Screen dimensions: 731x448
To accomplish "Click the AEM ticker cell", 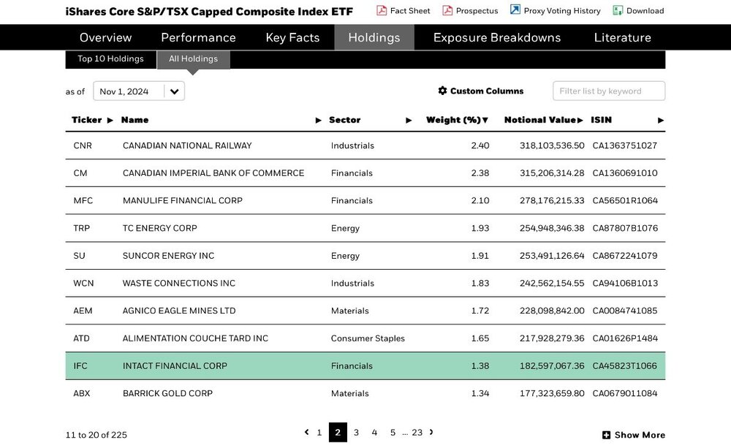I will point(83,311).
